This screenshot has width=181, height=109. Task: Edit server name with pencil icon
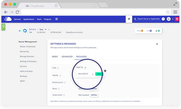(x=49, y=29)
